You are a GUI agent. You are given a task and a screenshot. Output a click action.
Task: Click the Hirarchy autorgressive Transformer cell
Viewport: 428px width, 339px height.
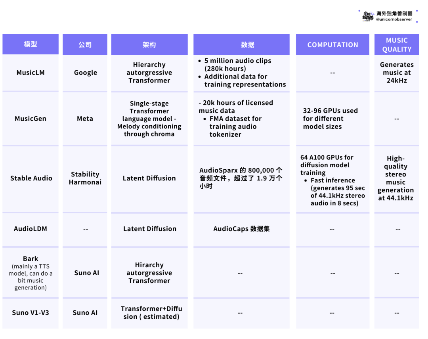pos(149,273)
